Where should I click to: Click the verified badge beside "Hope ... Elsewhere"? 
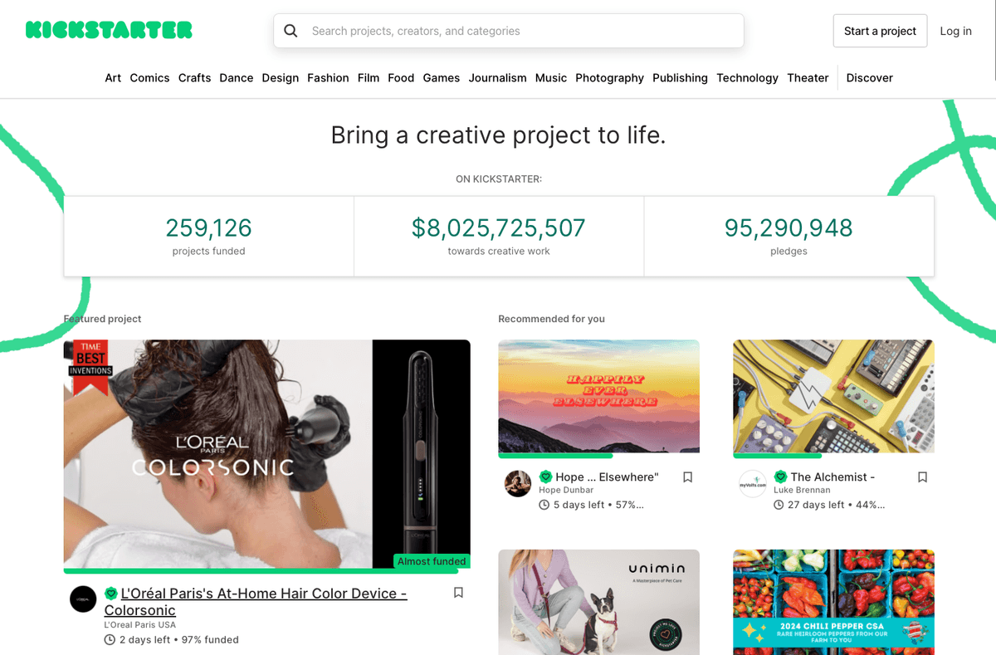click(546, 477)
